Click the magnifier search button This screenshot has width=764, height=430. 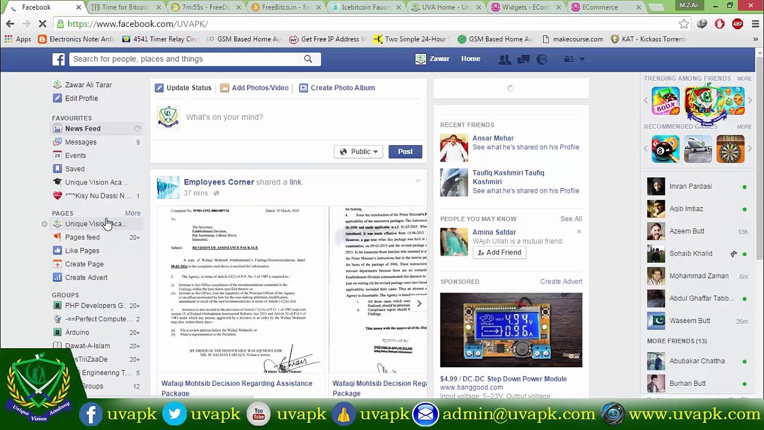308,59
